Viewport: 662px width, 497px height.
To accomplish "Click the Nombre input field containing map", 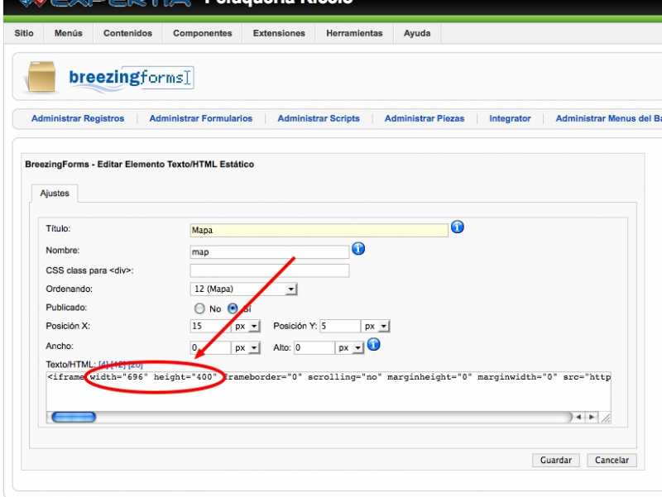I will point(270,252).
